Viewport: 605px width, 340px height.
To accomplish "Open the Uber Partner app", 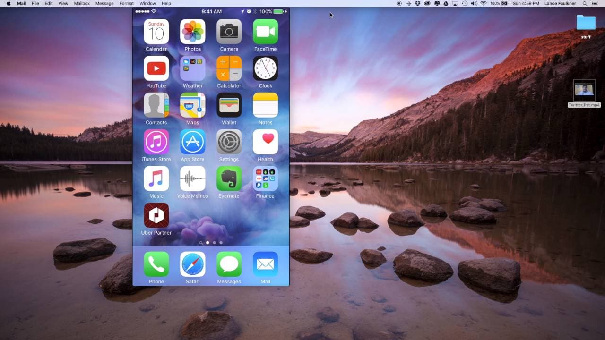I will coord(156,215).
